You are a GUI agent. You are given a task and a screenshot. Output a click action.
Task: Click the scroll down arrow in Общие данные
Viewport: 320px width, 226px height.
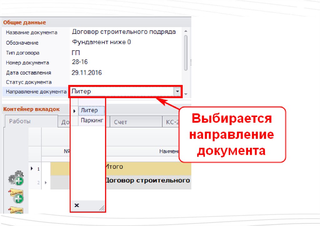click(x=186, y=94)
